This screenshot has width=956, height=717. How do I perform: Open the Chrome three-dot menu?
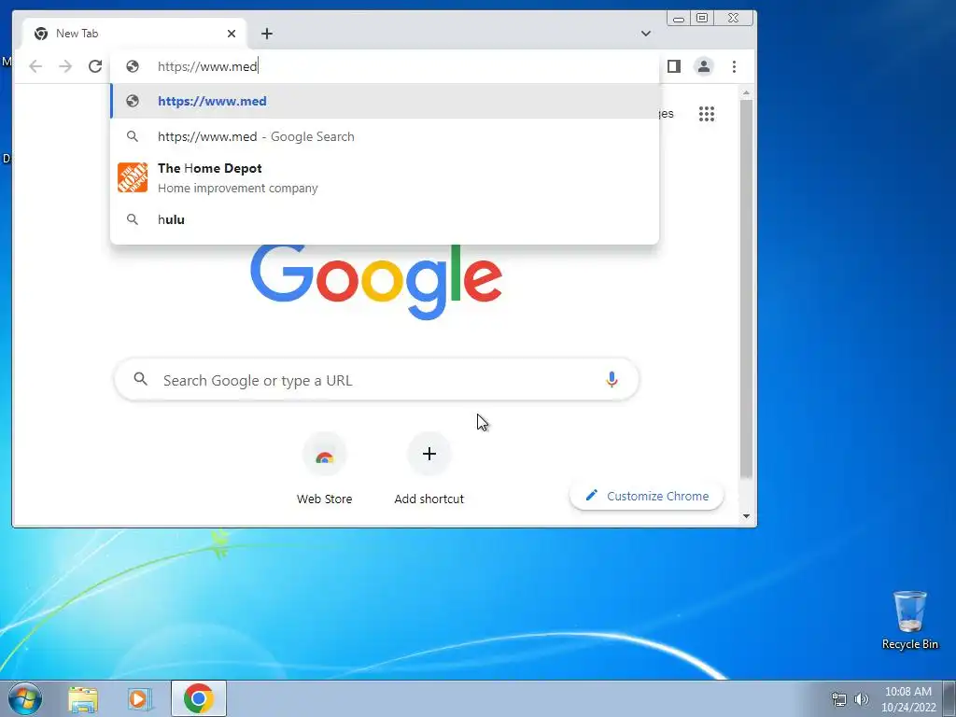734,66
